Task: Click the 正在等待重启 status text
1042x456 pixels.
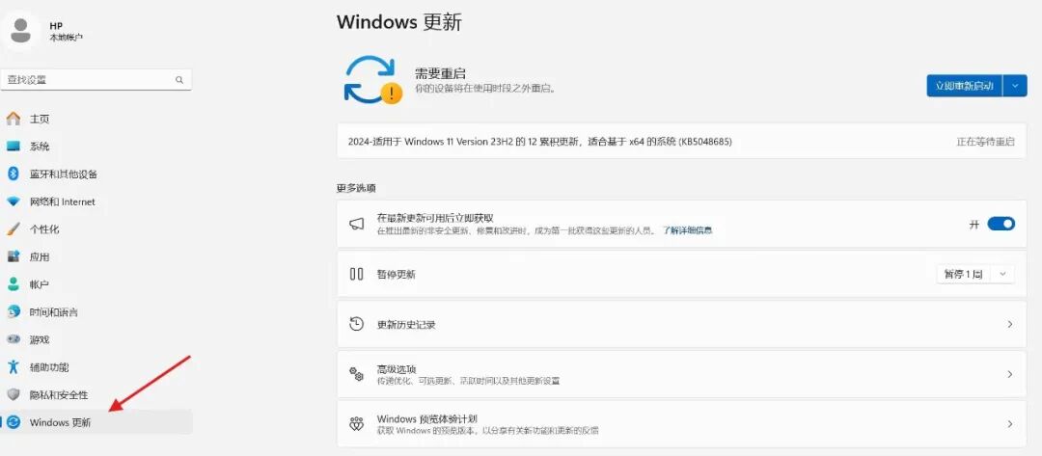Action: [985, 142]
